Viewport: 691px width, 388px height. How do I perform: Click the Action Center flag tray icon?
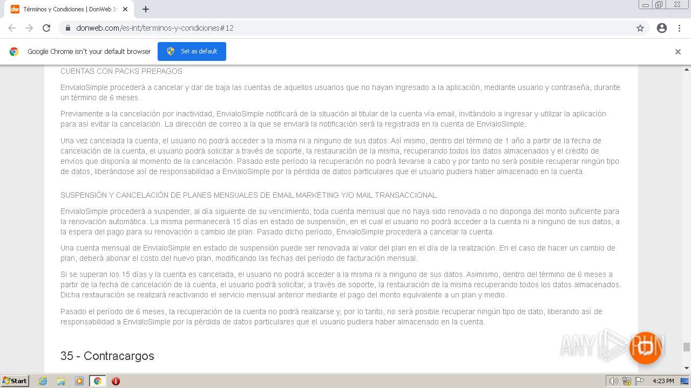point(640,381)
